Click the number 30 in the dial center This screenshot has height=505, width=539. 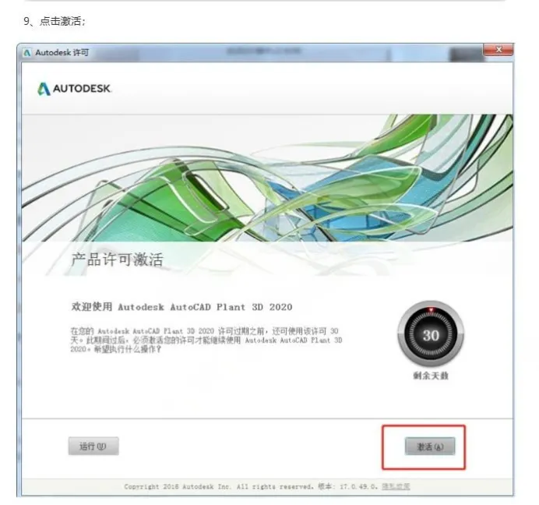pyautogui.click(x=431, y=335)
